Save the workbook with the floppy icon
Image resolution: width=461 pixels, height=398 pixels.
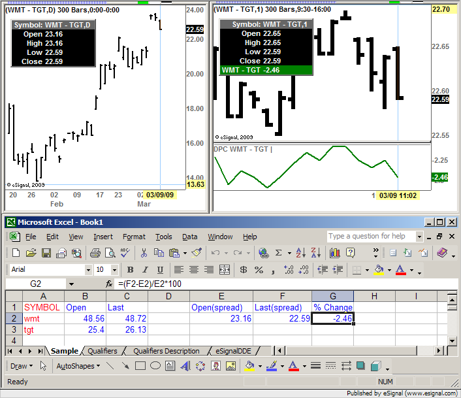click(x=46, y=253)
